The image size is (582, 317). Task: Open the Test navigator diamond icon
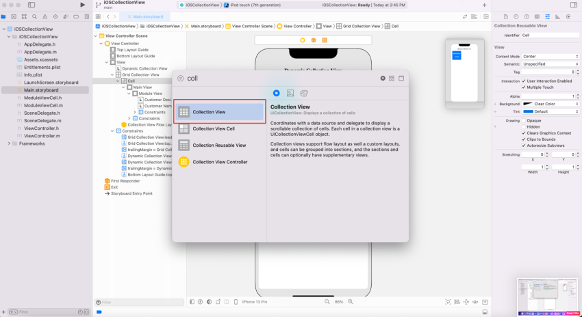pos(55,16)
